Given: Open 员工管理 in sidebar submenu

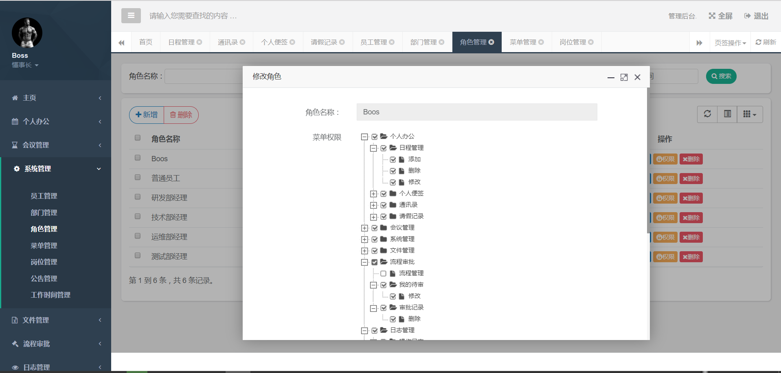Looking at the screenshot, I should (44, 196).
